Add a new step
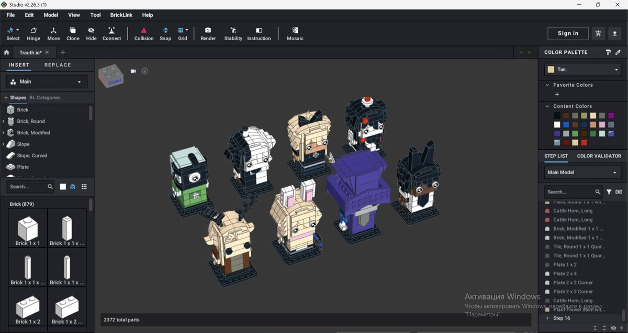The width and height of the screenshot is (628, 333). pos(622,328)
